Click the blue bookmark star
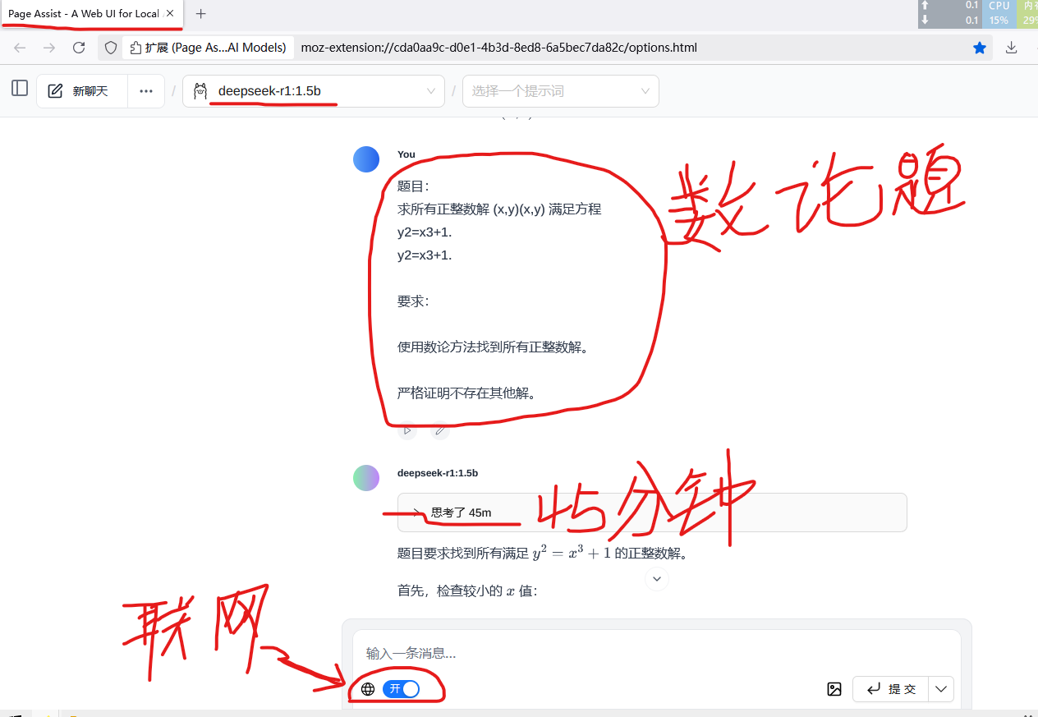The width and height of the screenshot is (1038, 717). pos(979,48)
